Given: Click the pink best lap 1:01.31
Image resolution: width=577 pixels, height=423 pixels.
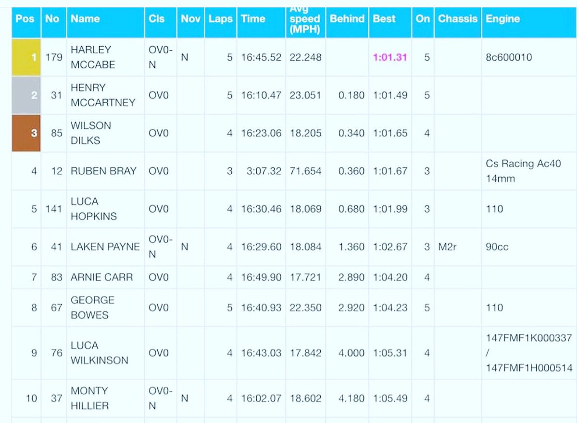Looking at the screenshot, I should (x=390, y=57).
